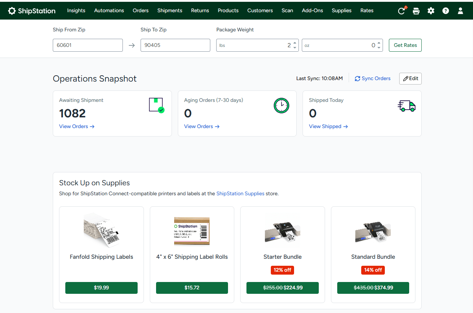Open the help question mark icon
This screenshot has height=313, width=473.
point(446,11)
